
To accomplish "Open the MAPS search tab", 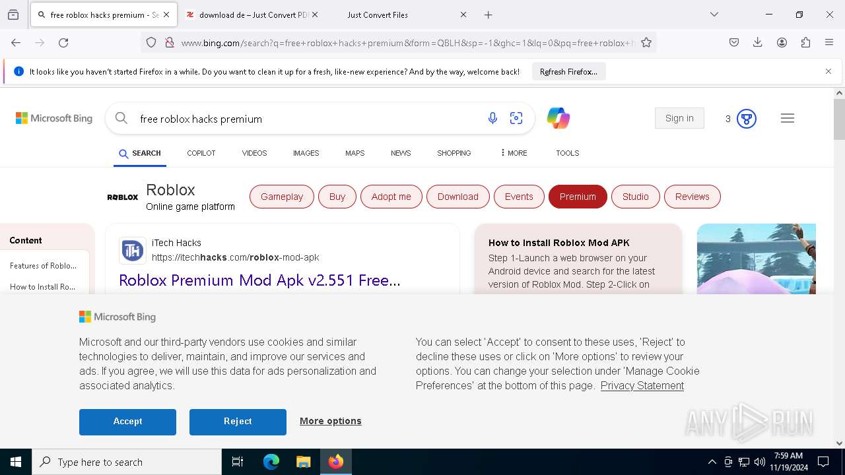I will (x=355, y=153).
